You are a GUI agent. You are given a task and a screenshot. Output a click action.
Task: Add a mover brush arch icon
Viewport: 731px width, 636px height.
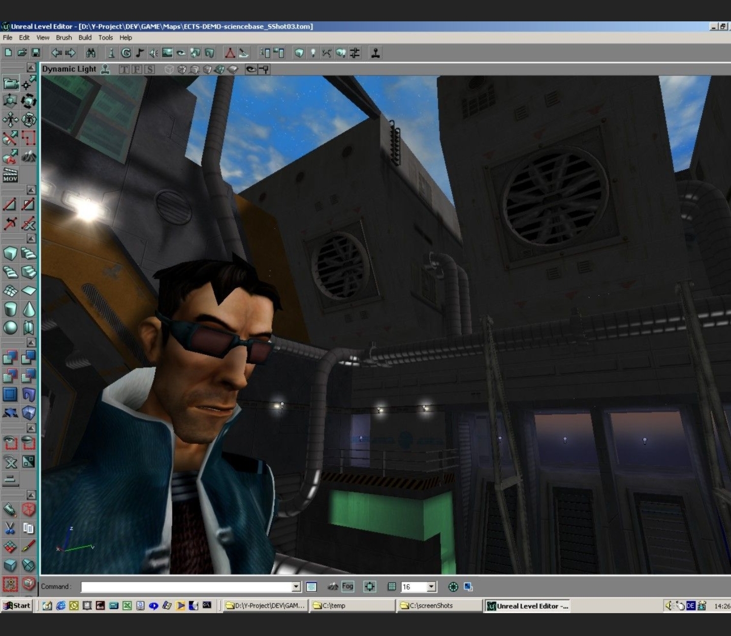28,395
